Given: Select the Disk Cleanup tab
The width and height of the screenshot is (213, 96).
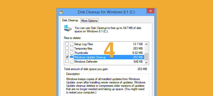Looking at the screenshot, I should click(70, 20).
